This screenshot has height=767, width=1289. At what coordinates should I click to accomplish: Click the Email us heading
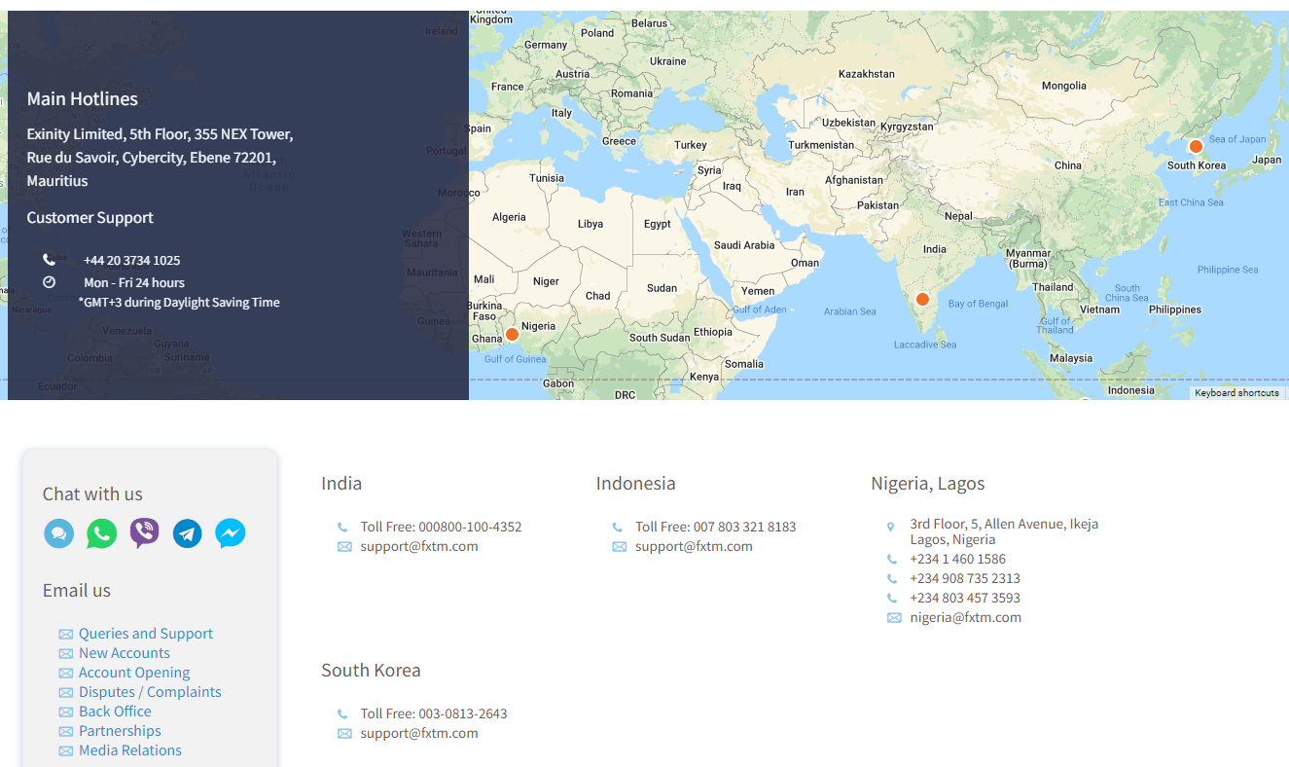pyautogui.click(x=77, y=590)
